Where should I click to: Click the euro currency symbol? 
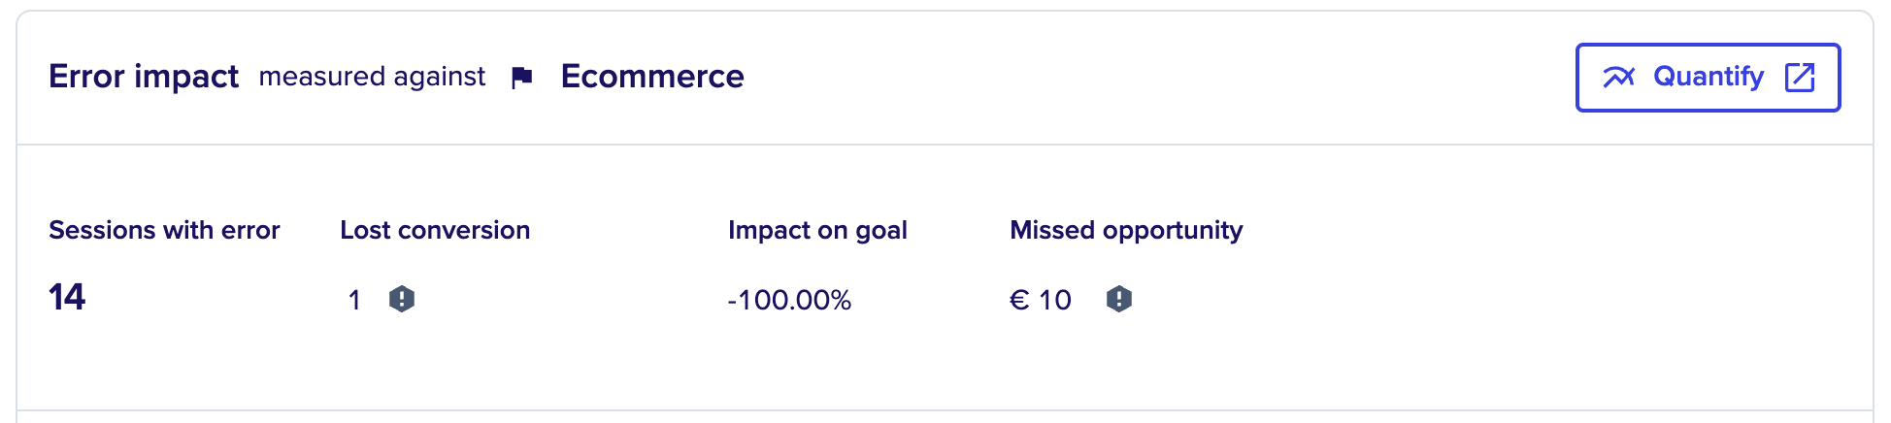tap(1019, 300)
